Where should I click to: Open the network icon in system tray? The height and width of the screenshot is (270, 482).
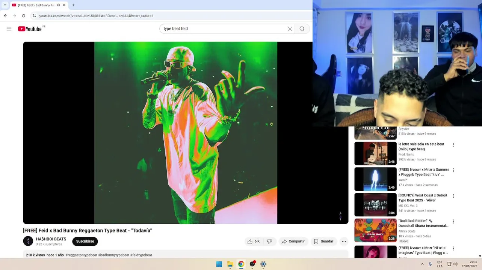coord(449,264)
